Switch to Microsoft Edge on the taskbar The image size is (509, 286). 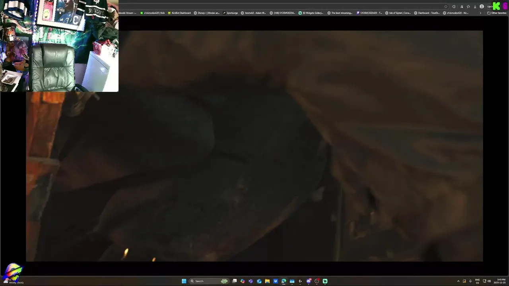pos(284,281)
